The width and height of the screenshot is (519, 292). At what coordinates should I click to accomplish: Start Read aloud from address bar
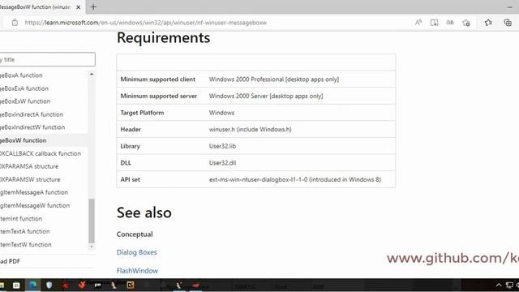(418, 23)
